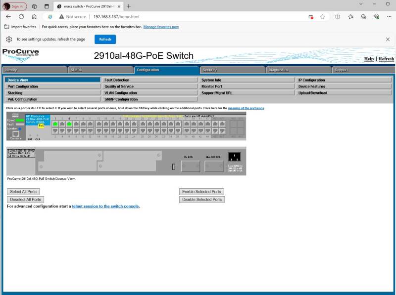
Task: Open PoE Configuration page
Action: point(52,99)
